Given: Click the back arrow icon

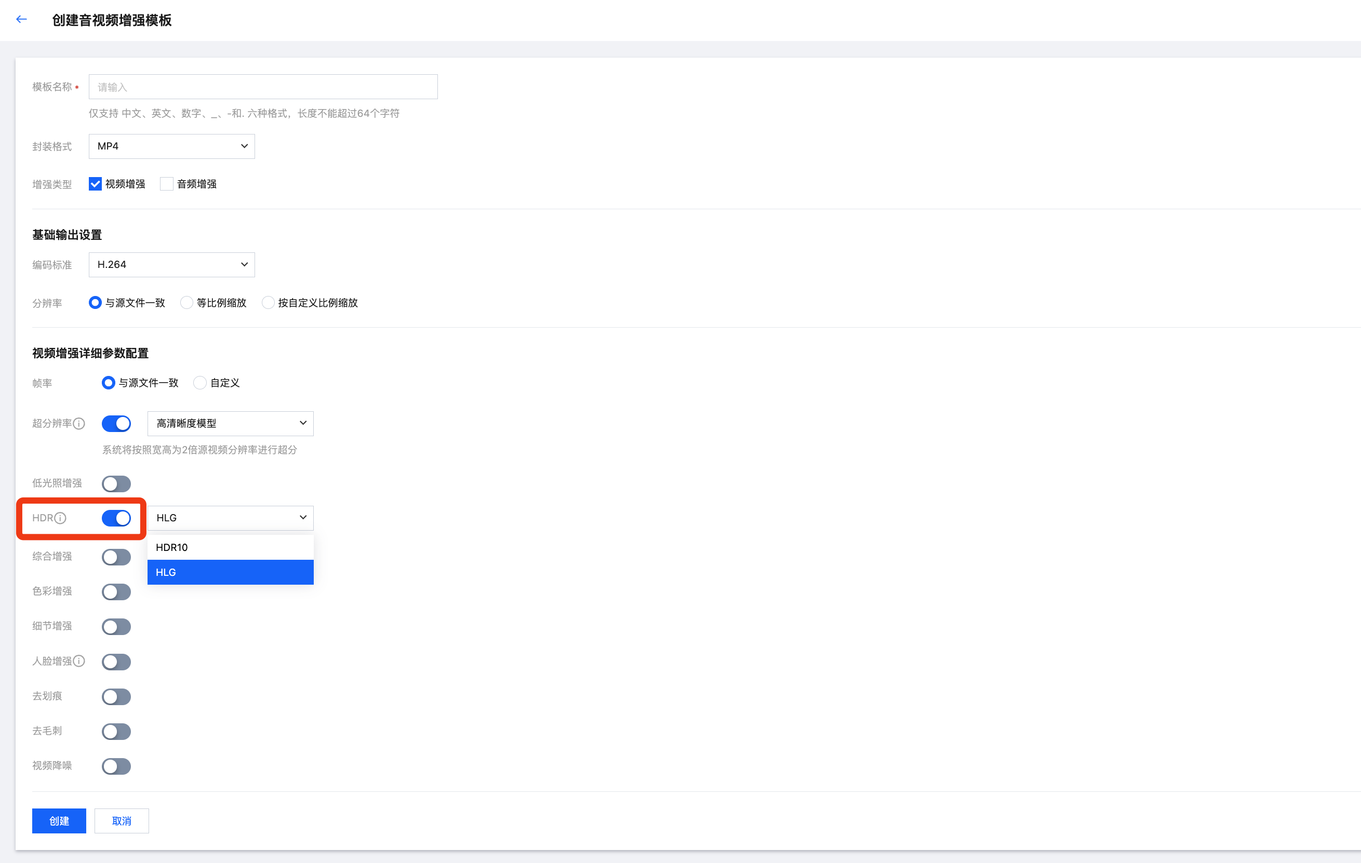Looking at the screenshot, I should (x=21, y=19).
